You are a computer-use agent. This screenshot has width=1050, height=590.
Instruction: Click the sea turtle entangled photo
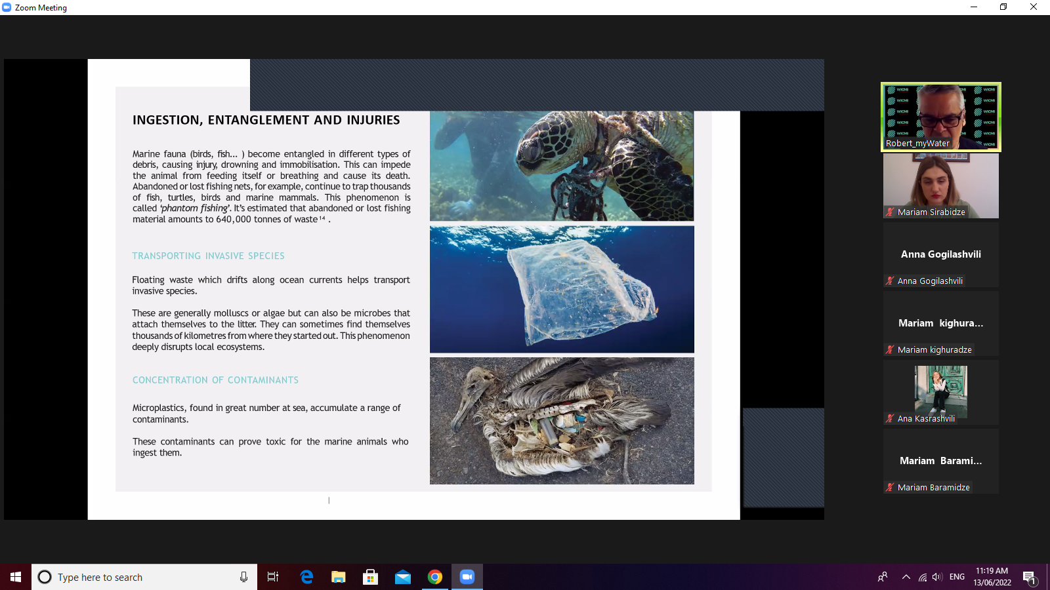562,166
